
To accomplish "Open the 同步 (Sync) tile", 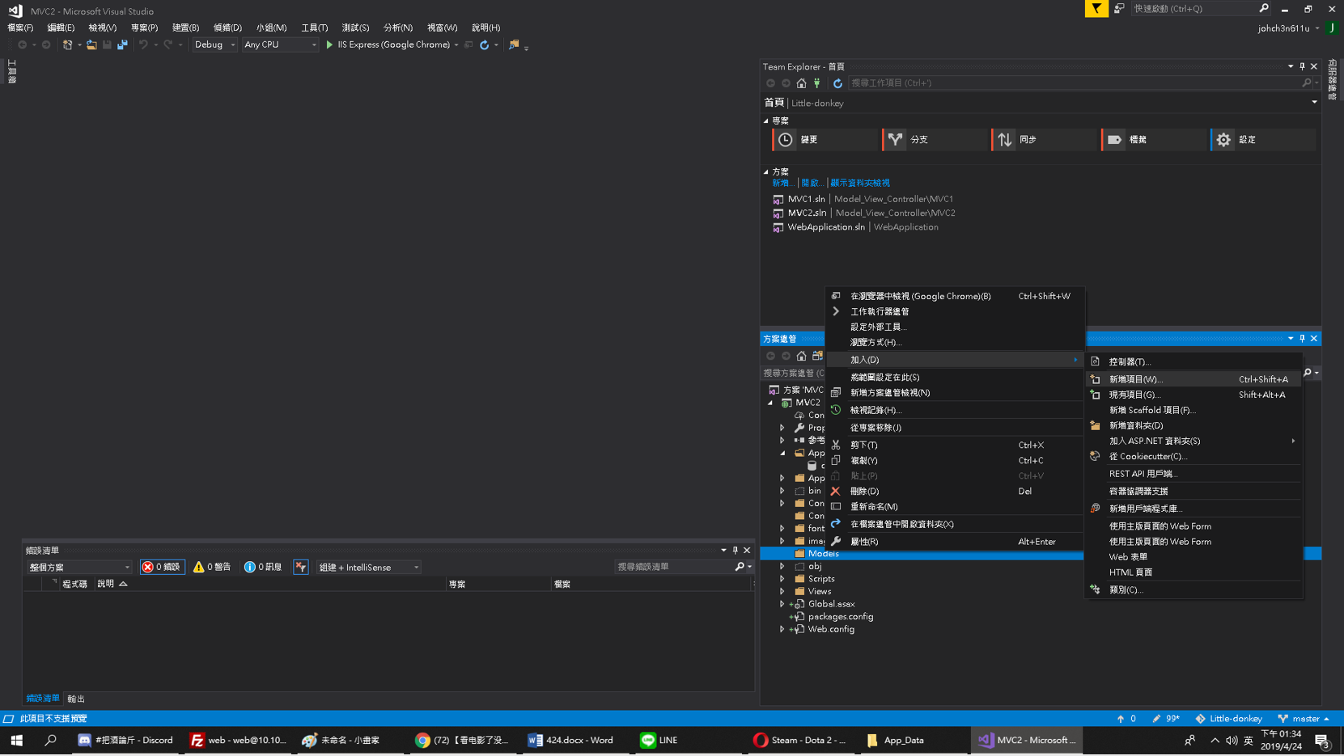I will (1044, 140).
